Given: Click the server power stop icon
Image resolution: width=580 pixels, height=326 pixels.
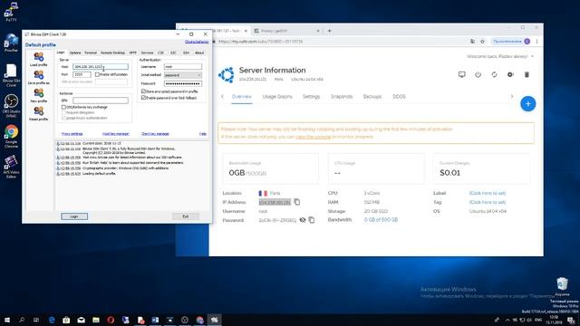Looking at the screenshot, I should [x=478, y=74].
